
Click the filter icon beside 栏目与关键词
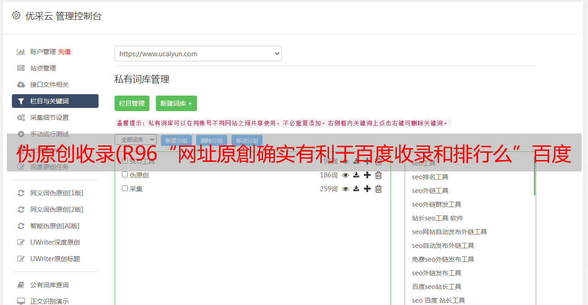tap(21, 101)
